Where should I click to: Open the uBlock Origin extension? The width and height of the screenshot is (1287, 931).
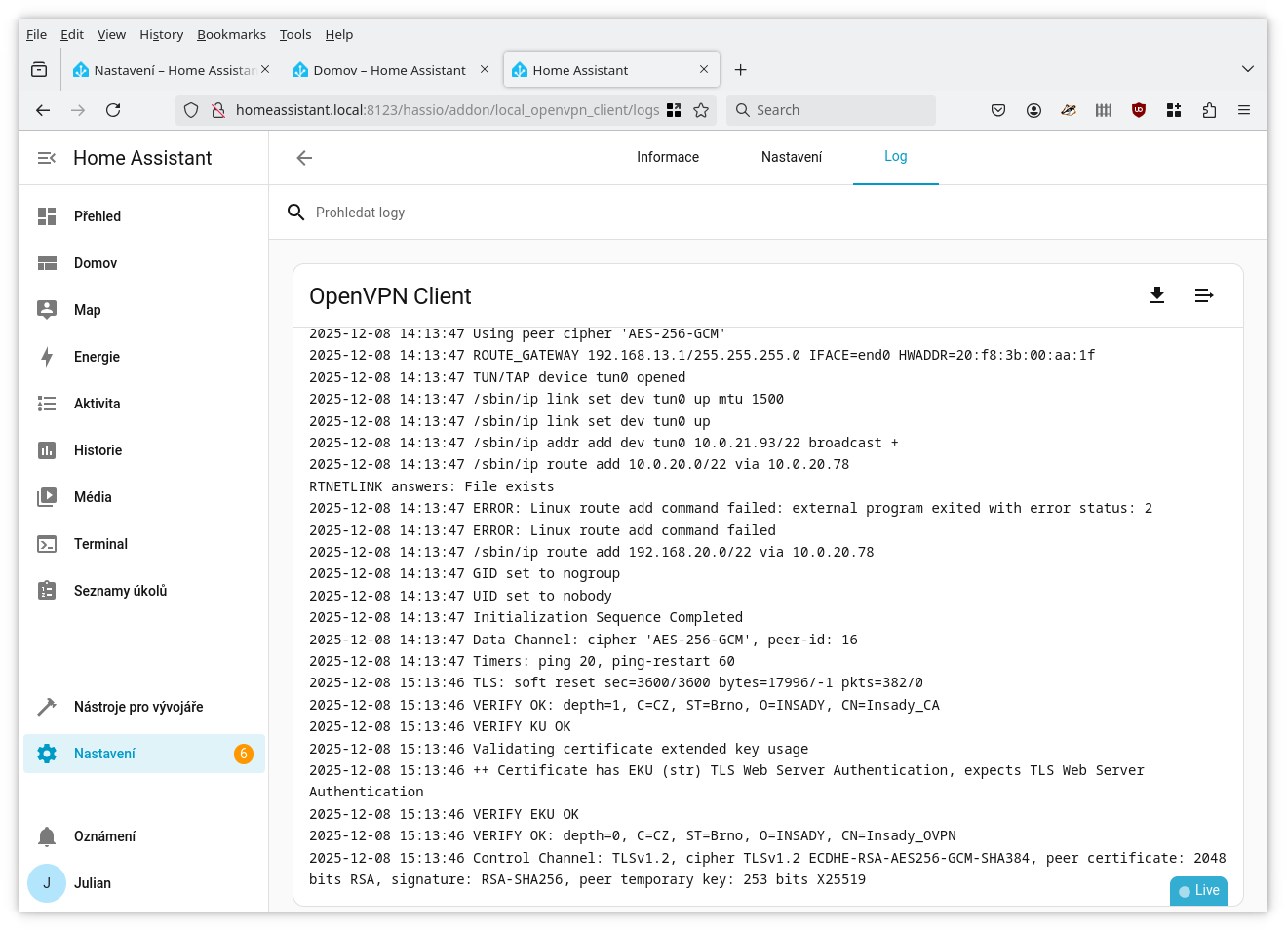point(1139,110)
